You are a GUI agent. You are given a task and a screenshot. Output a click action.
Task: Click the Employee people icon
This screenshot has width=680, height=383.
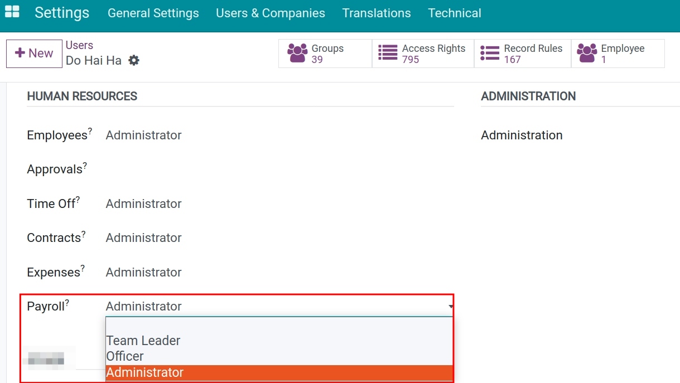coord(587,54)
